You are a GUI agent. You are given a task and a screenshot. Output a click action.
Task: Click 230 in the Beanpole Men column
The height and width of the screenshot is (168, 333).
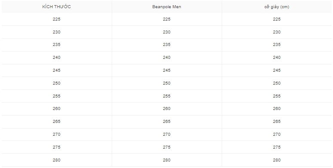167,32
